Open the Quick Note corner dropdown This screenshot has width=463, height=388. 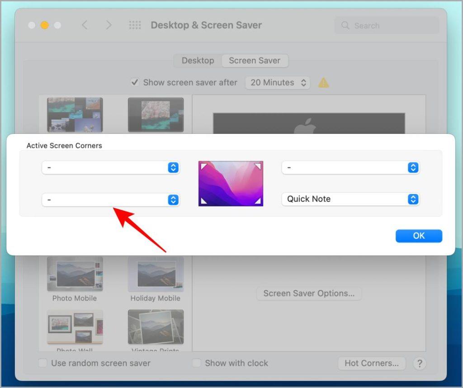click(350, 199)
